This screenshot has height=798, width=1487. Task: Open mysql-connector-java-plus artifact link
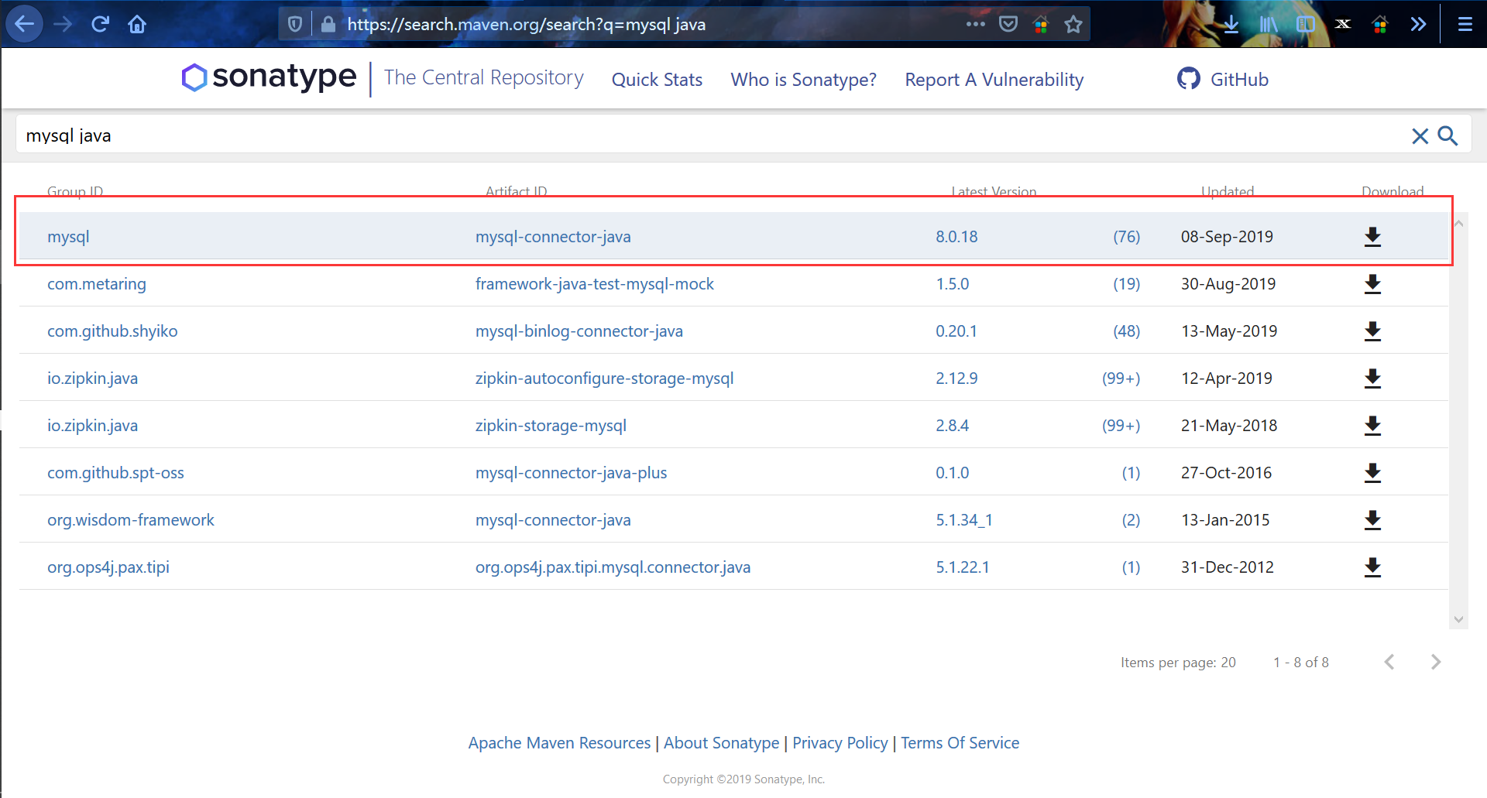[x=571, y=473]
